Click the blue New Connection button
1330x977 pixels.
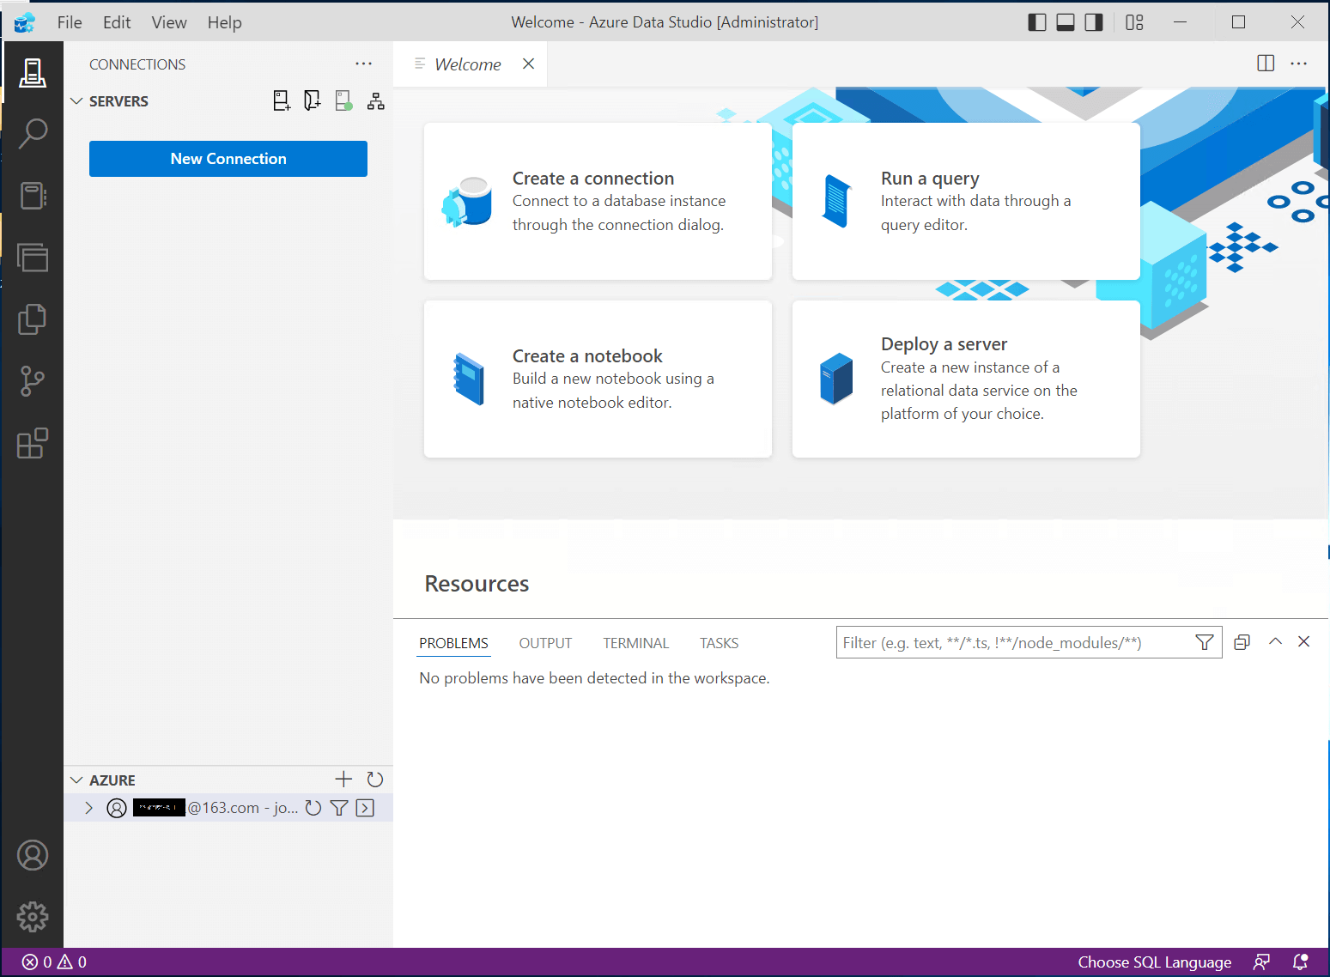228,159
